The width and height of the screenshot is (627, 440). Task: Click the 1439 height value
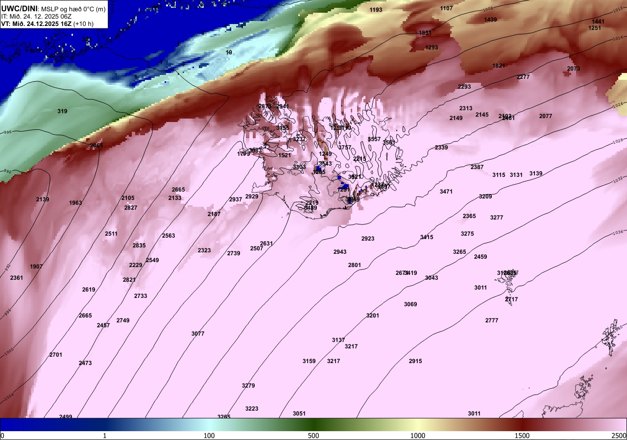click(490, 20)
